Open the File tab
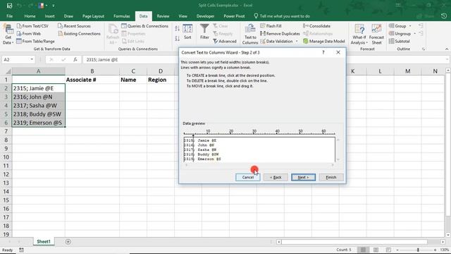451x254 pixels. pos(9,16)
